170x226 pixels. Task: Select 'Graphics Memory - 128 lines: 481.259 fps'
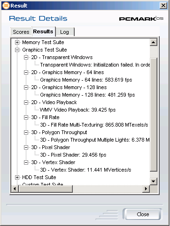coord(87,95)
